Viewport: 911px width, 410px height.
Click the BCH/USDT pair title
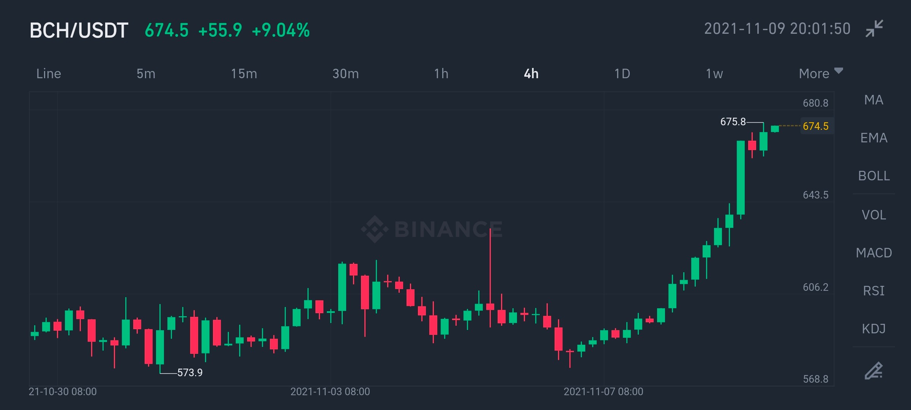(x=79, y=30)
